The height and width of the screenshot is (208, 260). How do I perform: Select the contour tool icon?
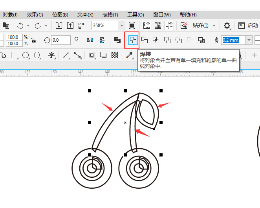pyautogui.click(x=92, y=55)
